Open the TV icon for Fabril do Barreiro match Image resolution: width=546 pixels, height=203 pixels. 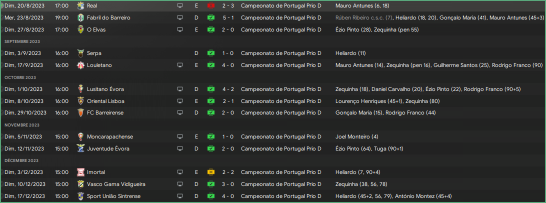(x=179, y=17)
